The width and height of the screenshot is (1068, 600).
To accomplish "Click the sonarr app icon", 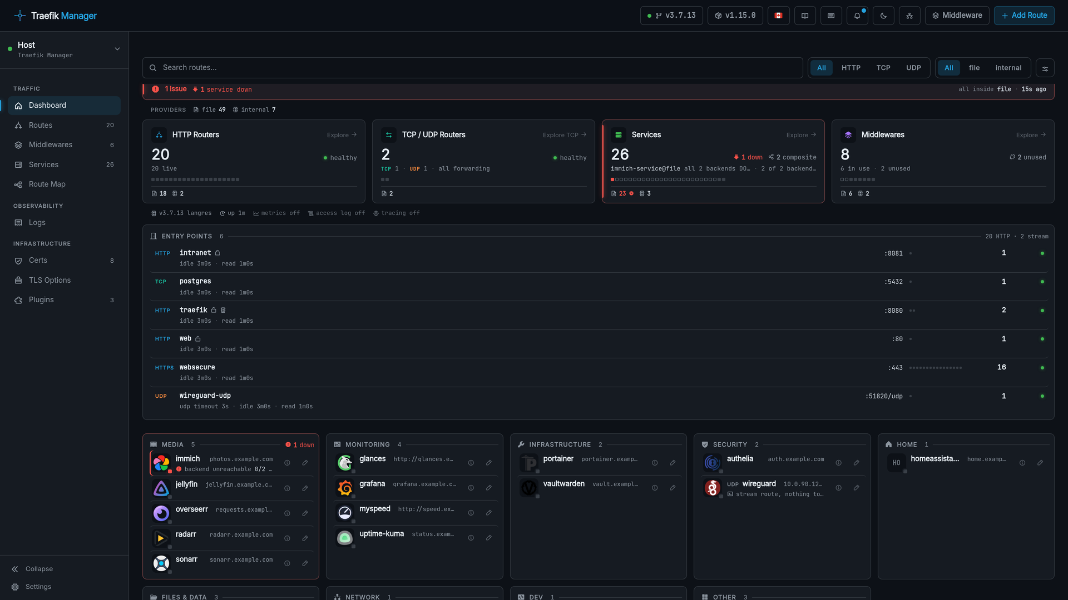I will (x=161, y=563).
